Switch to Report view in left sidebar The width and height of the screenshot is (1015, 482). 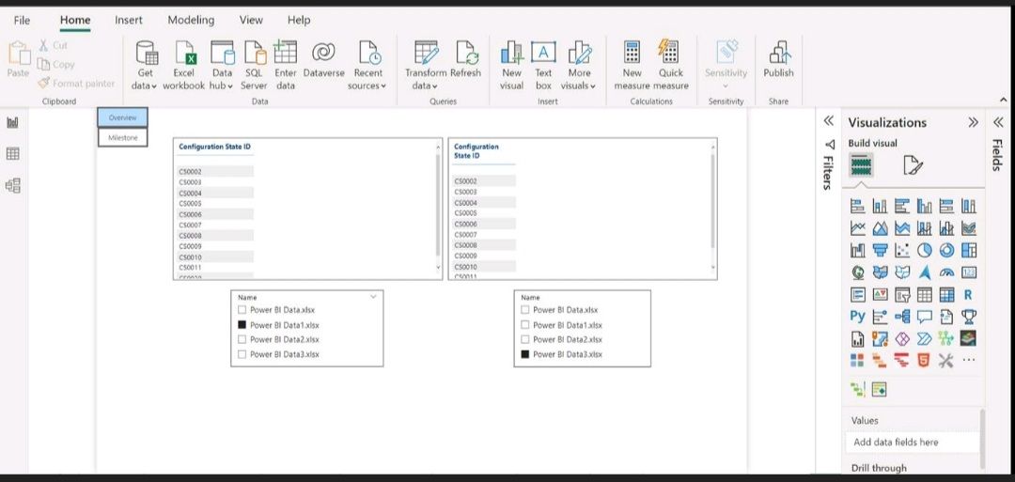coord(13,122)
